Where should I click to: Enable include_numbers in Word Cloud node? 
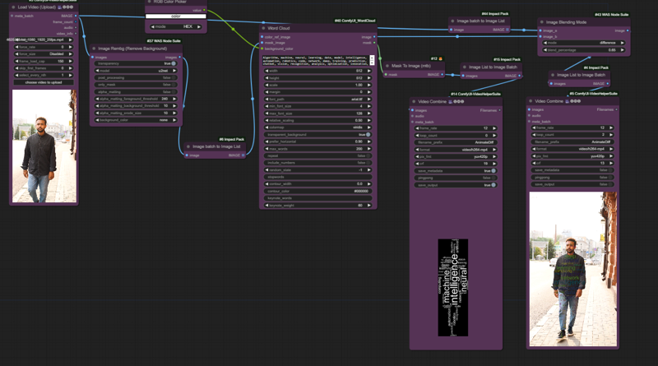tap(317, 163)
